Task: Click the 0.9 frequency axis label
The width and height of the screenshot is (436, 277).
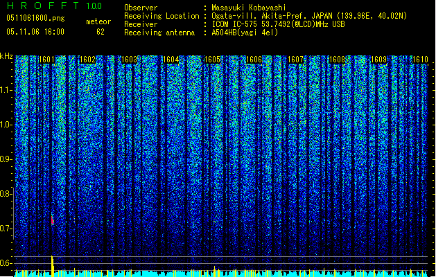Action: click(6, 159)
